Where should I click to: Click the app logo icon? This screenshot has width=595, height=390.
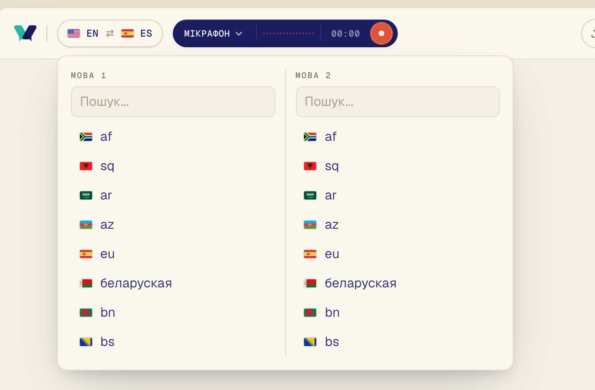click(25, 33)
